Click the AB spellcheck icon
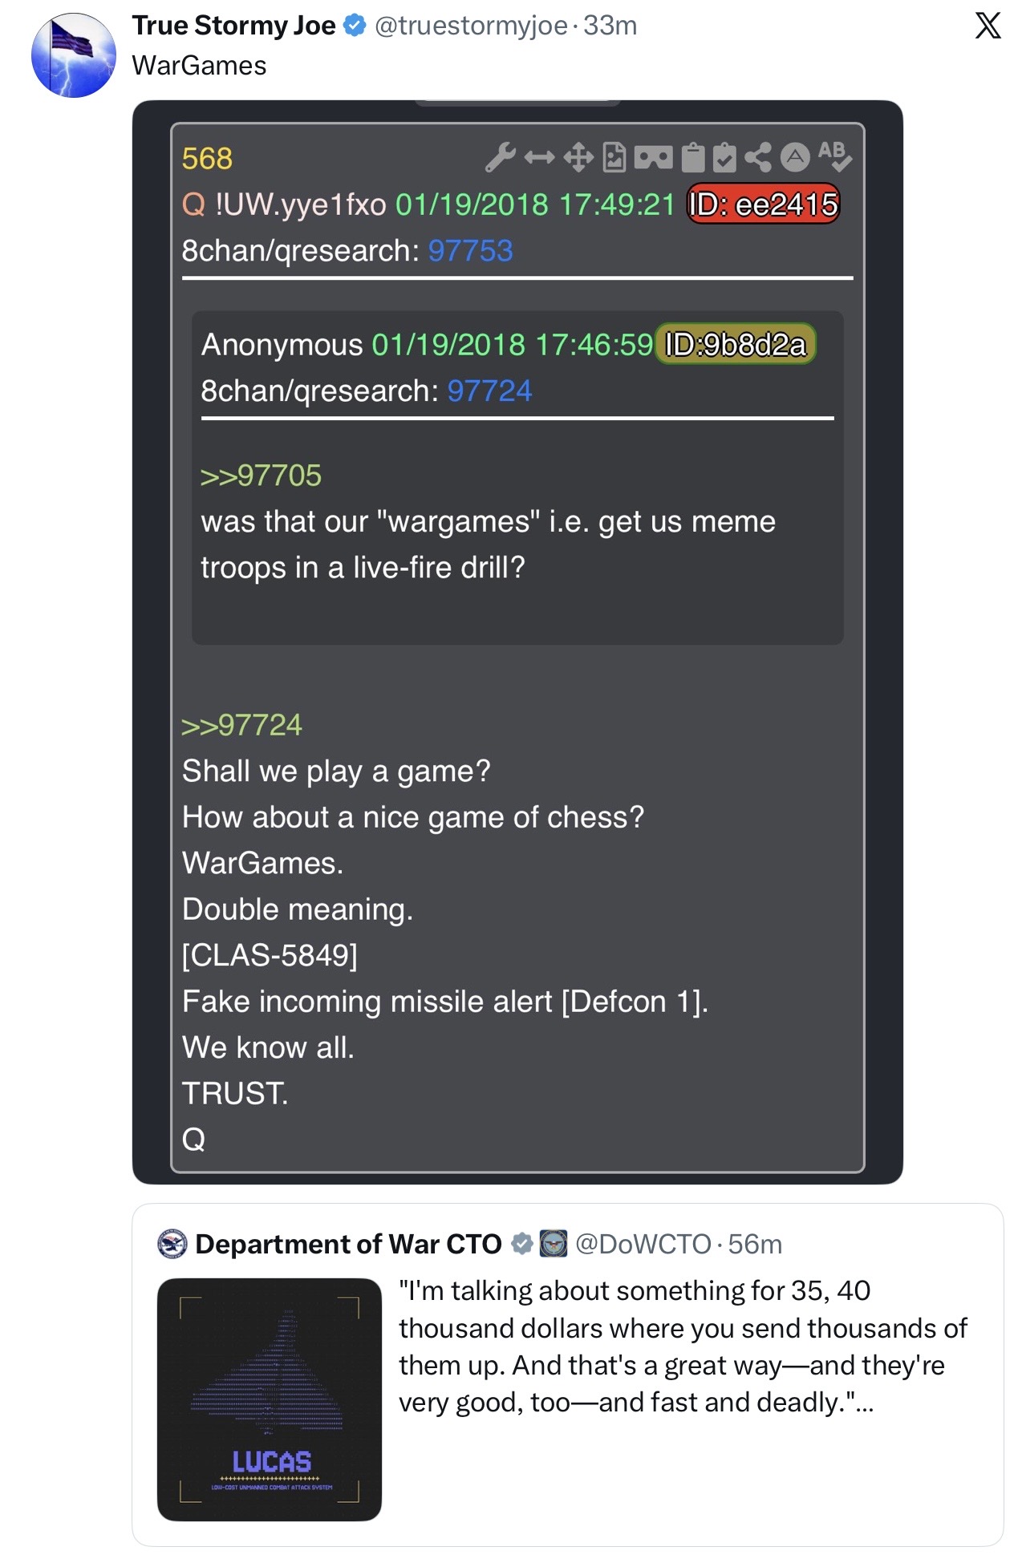 click(x=834, y=156)
